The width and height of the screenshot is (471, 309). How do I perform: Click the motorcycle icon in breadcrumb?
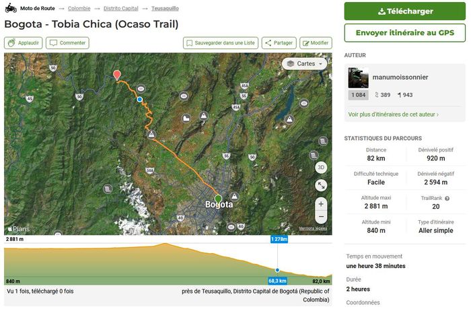[x=10, y=8]
